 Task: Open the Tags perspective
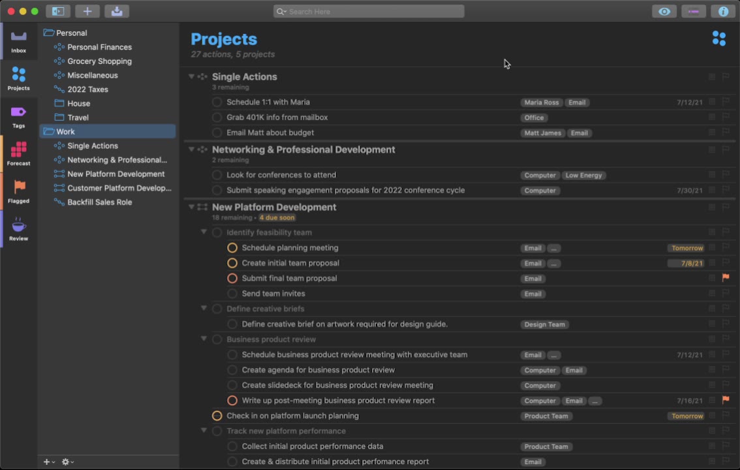click(x=18, y=117)
